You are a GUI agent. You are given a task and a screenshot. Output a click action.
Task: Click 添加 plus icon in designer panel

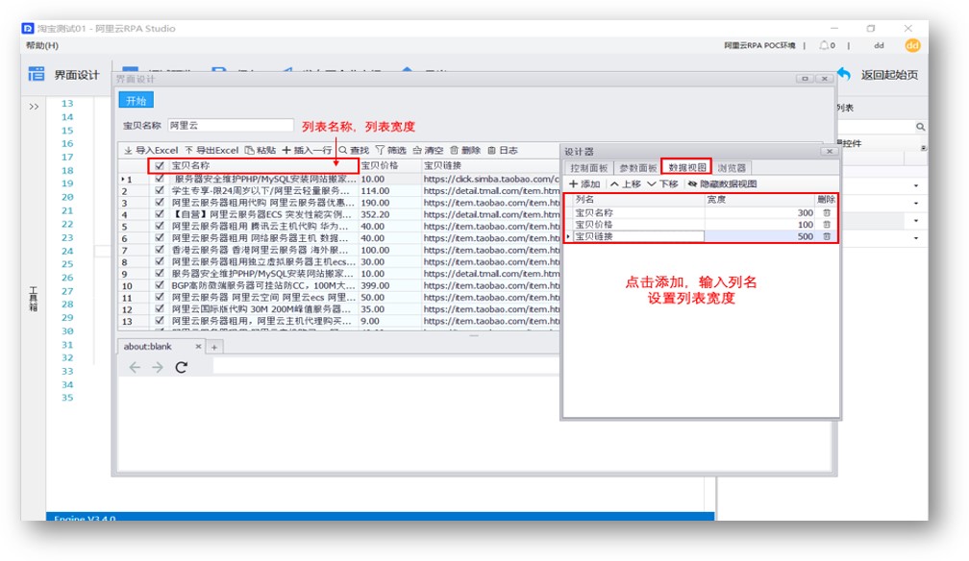574,184
